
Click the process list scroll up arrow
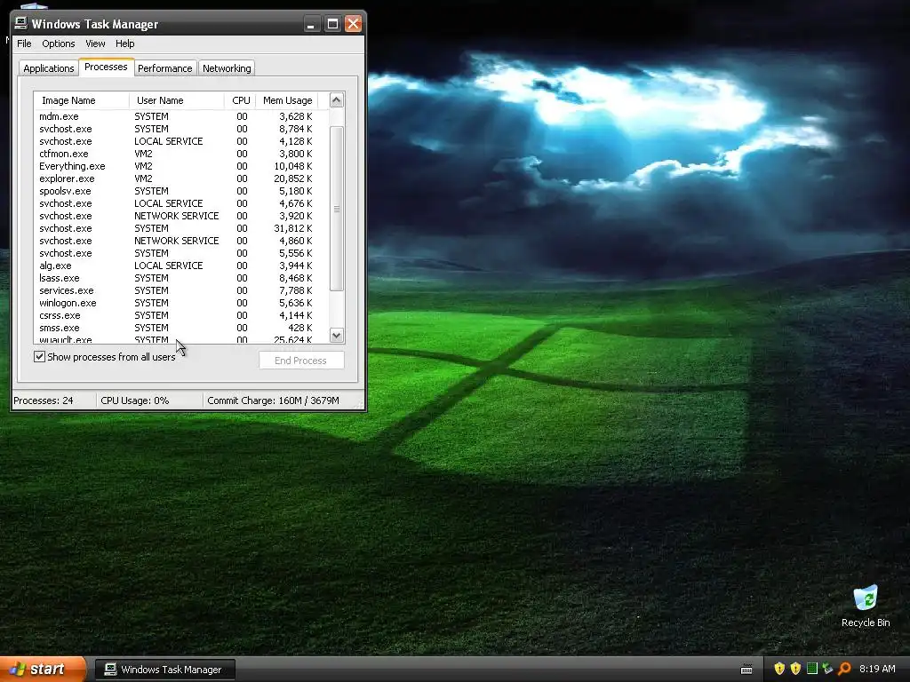337,100
